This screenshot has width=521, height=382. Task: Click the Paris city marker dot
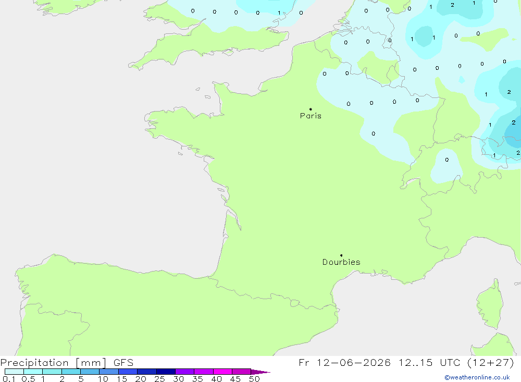pos(311,109)
